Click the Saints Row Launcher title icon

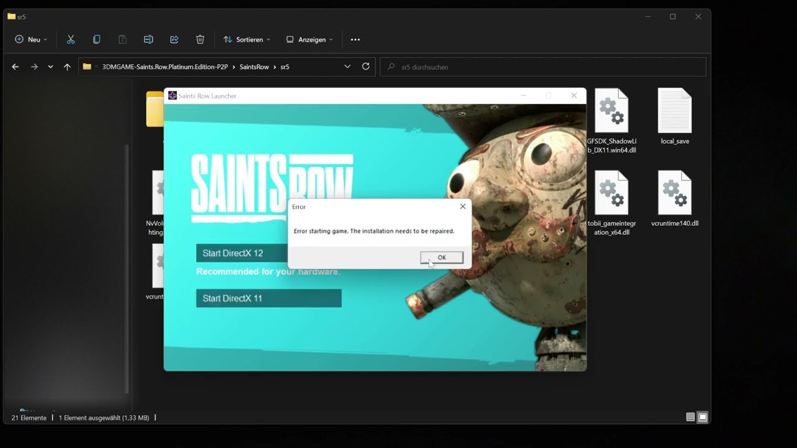[172, 96]
